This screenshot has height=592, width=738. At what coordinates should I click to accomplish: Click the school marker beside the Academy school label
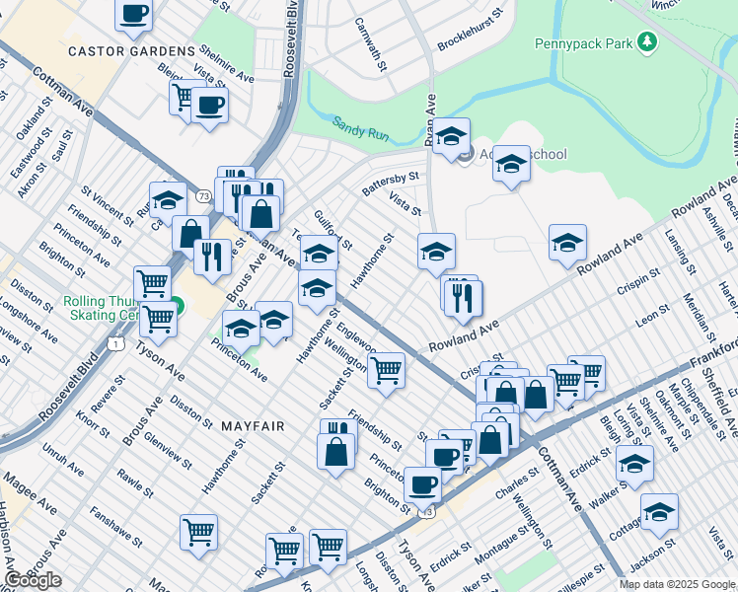(x=512, y=167)
